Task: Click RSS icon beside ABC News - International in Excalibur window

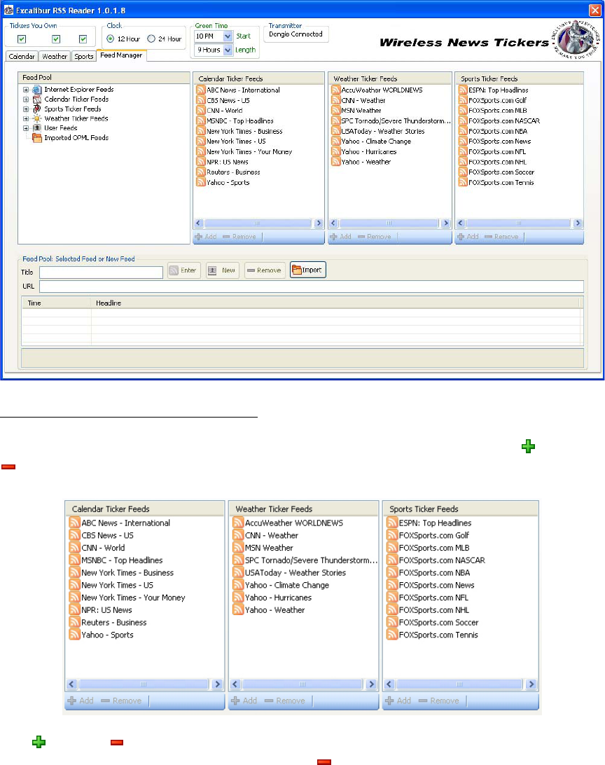Action: point(200,90)
